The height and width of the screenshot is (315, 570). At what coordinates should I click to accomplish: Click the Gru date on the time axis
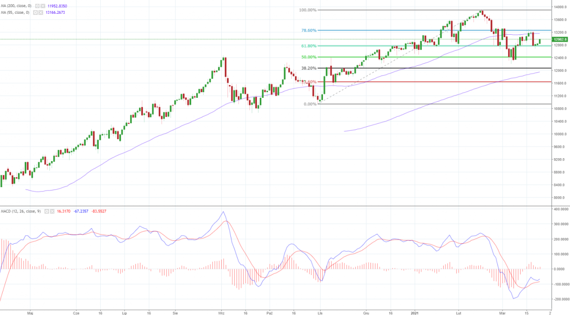[367, 314]
